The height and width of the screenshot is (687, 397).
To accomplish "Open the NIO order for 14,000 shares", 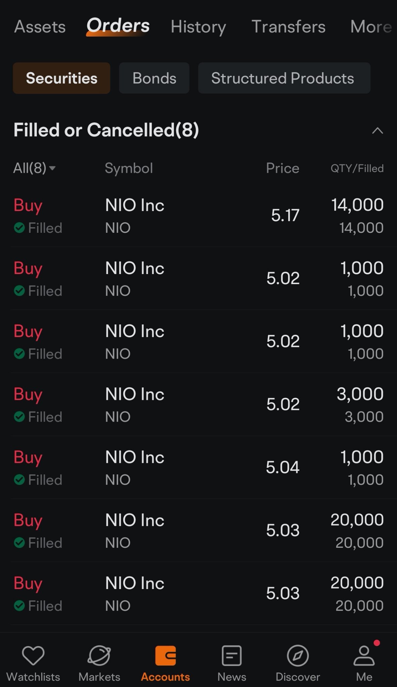I will (x=198, y=216).
